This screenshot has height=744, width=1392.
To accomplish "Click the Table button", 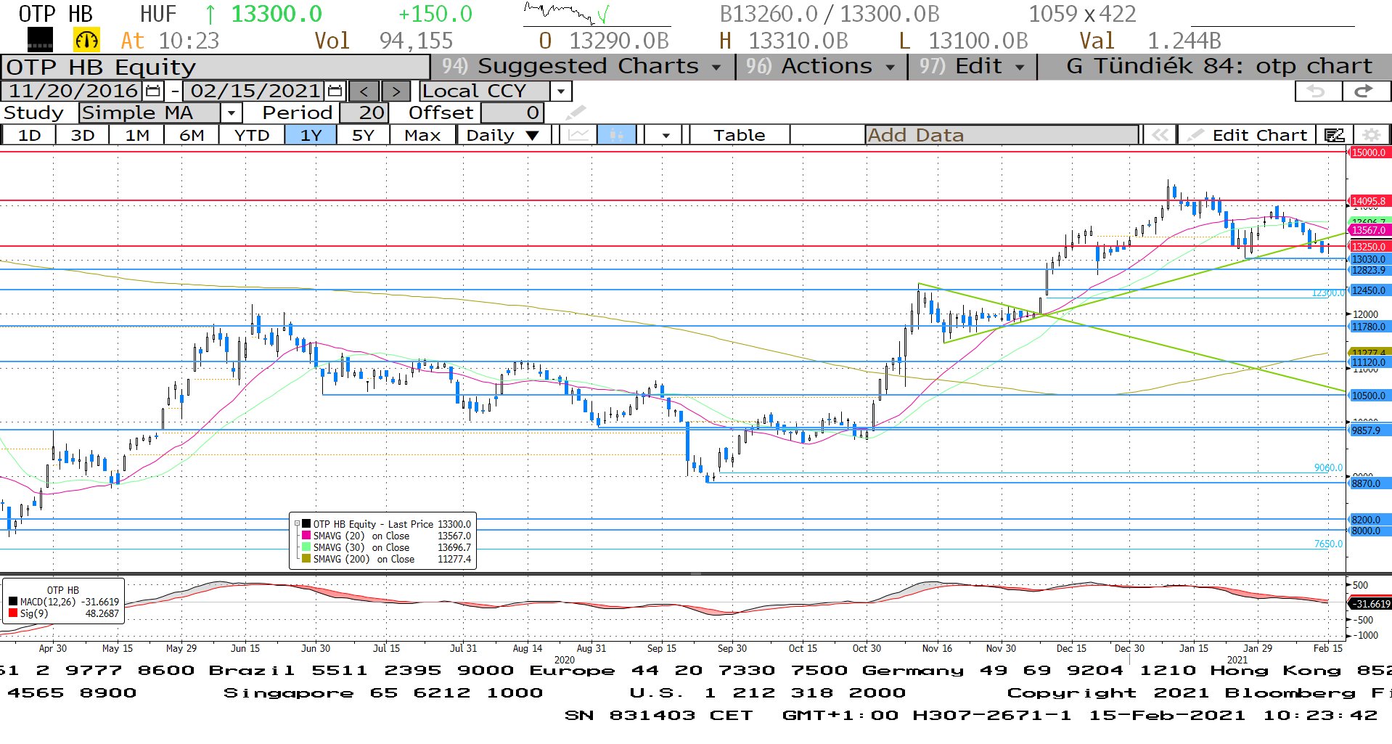I will [x=739, y=135].
